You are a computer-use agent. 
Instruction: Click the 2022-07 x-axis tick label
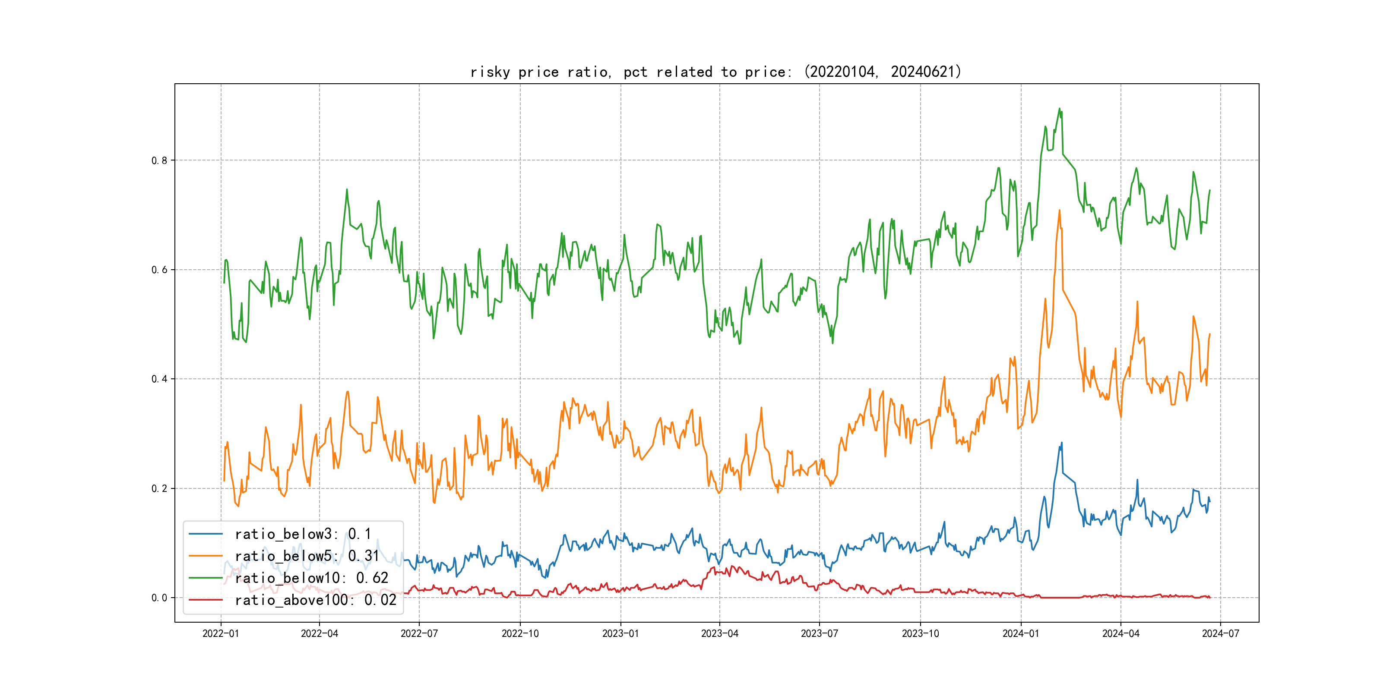[419, 633]
